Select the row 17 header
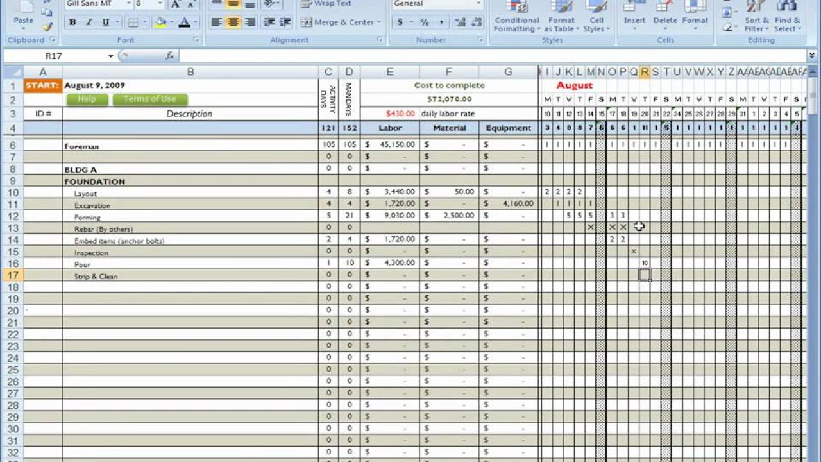Image resolution: width=821 pixels, height=462 pixels. pyautogui.click(x=12, y=275)
